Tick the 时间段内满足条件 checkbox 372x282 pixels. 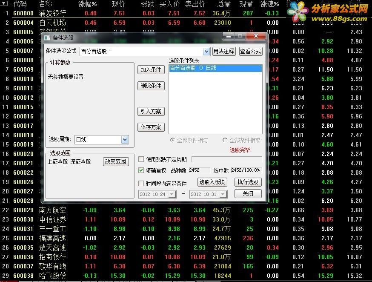click(141, 183)
